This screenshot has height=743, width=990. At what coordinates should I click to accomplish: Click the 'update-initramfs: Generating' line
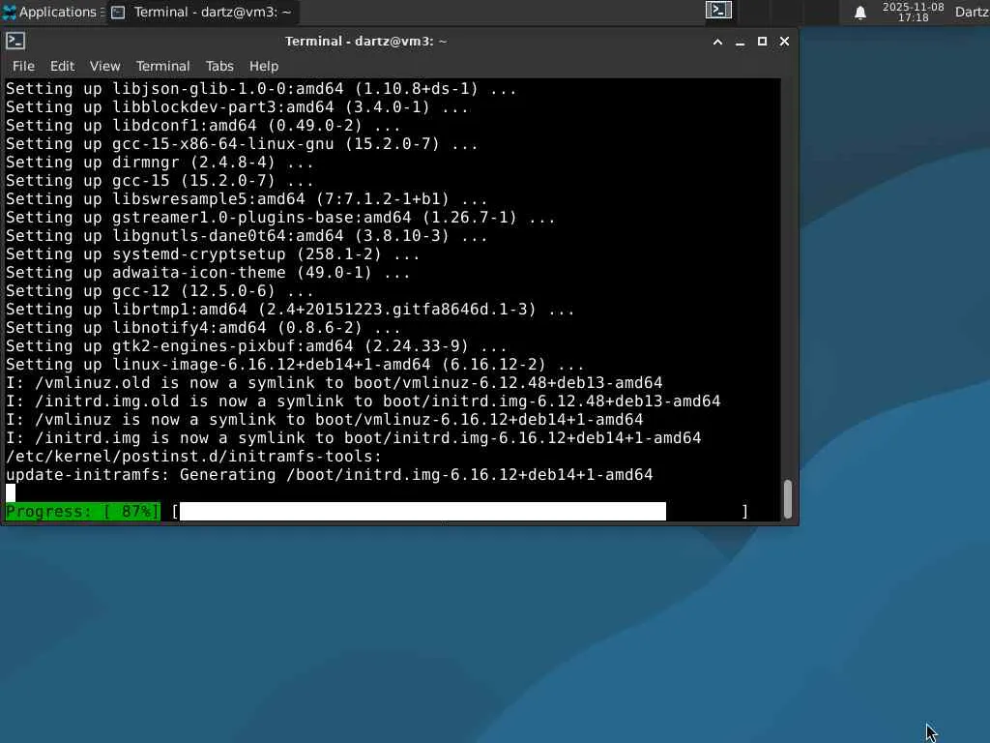[x=329, y=474]
